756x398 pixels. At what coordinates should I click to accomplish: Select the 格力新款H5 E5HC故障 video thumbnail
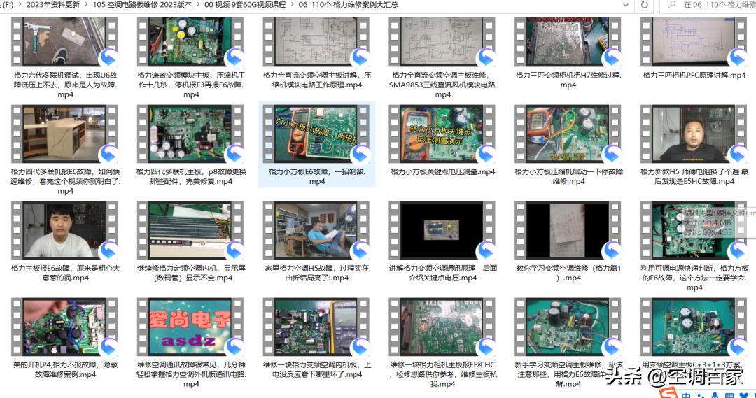(x=694, y=134)
